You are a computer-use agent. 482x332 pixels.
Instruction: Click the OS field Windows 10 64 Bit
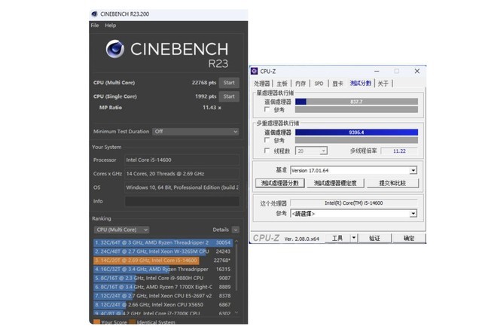182,187
